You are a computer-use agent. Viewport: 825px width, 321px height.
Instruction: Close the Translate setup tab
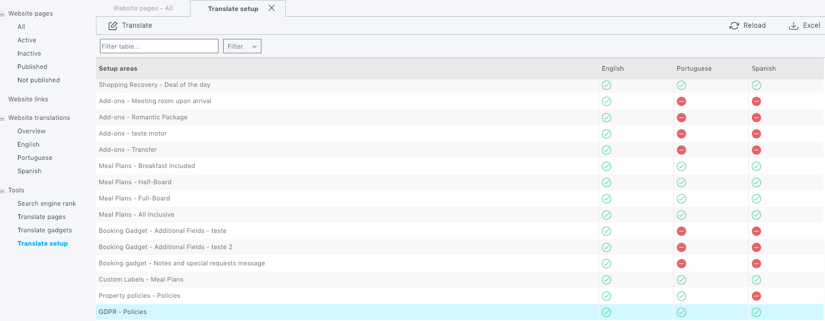pyautogui.click(x=272, y=8)
